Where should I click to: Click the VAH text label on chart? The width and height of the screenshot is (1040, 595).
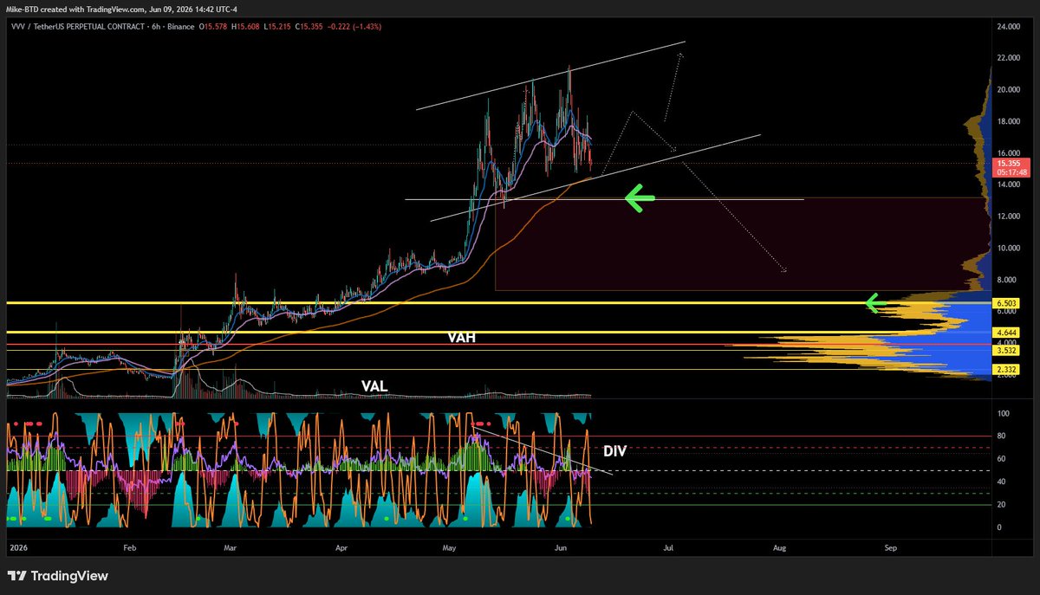pos(461,340)
